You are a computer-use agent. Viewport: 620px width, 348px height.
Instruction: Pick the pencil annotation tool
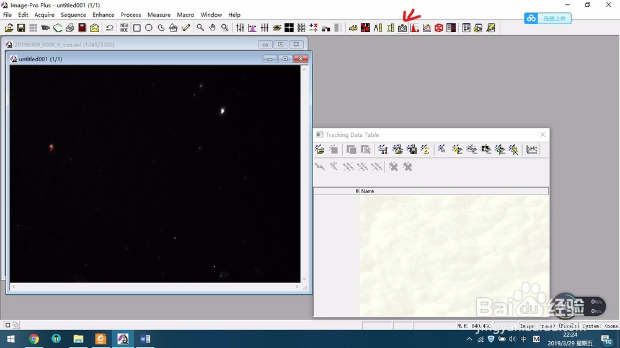coord(185,28)
